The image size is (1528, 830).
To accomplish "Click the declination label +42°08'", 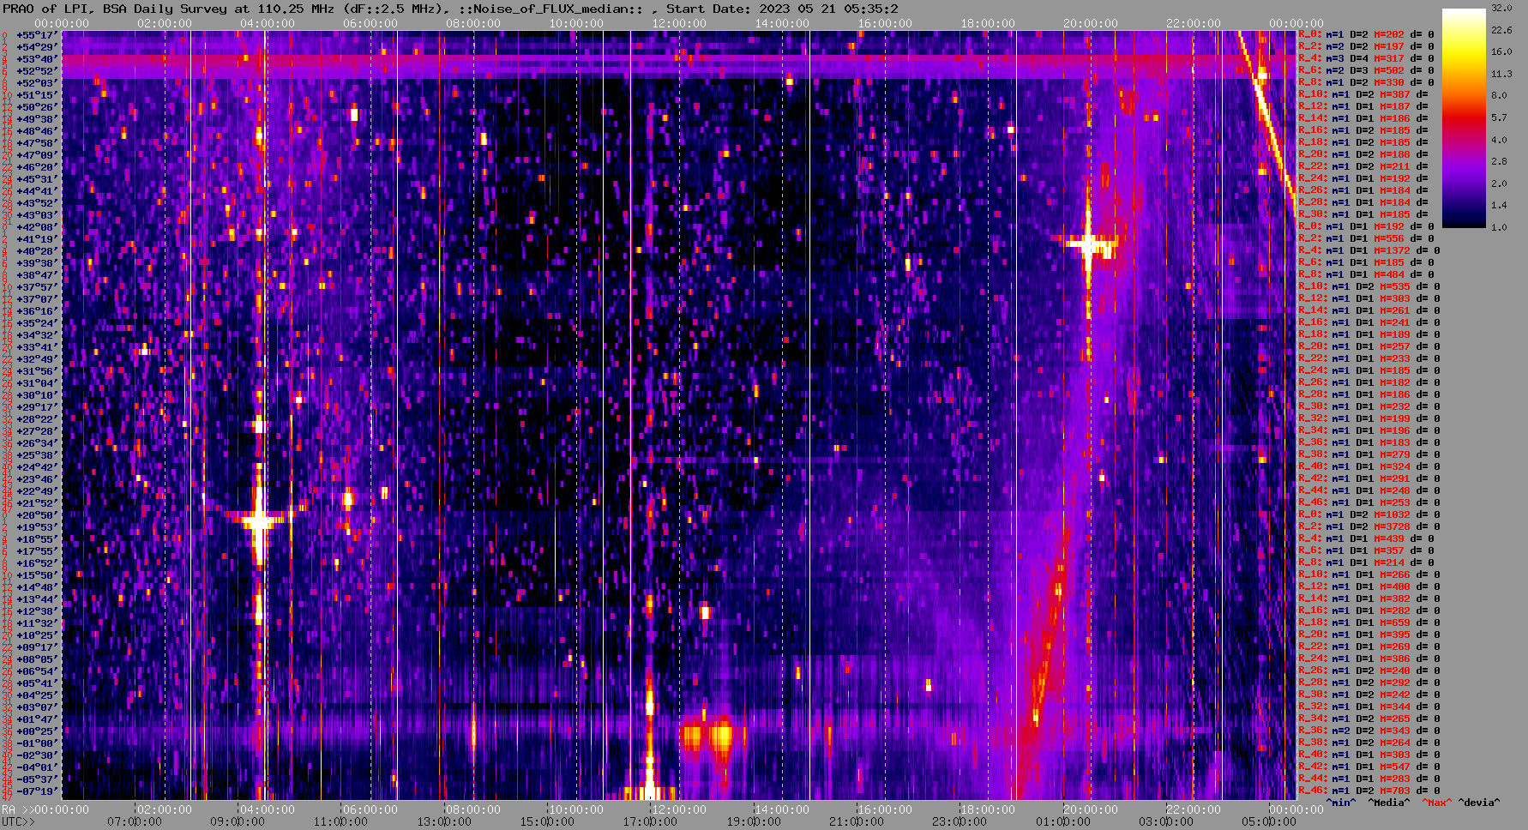I will click(37, 226).
